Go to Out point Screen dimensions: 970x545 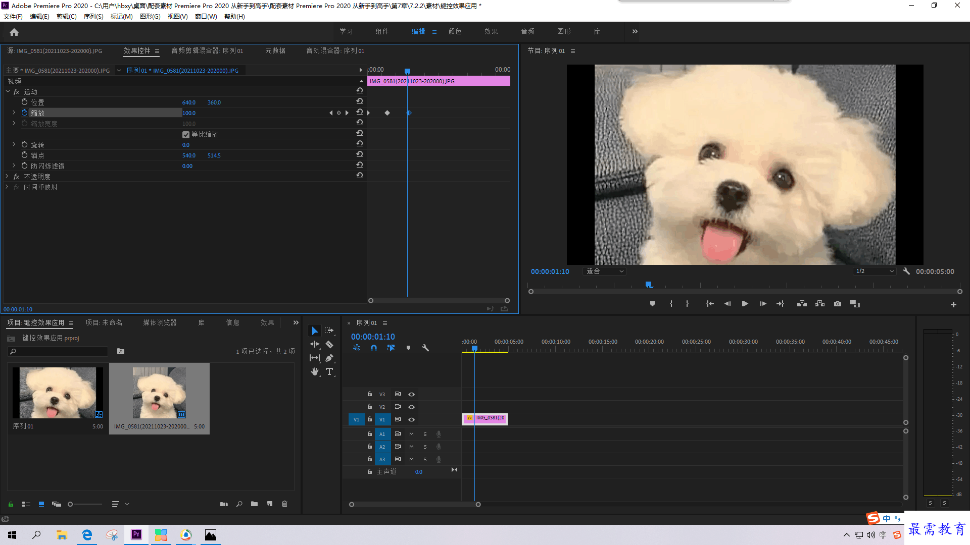781,304
